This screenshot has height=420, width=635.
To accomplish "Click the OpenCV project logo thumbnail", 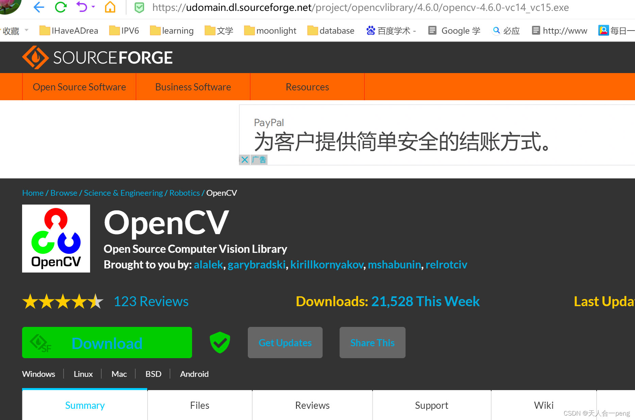I will click(56, 239).
